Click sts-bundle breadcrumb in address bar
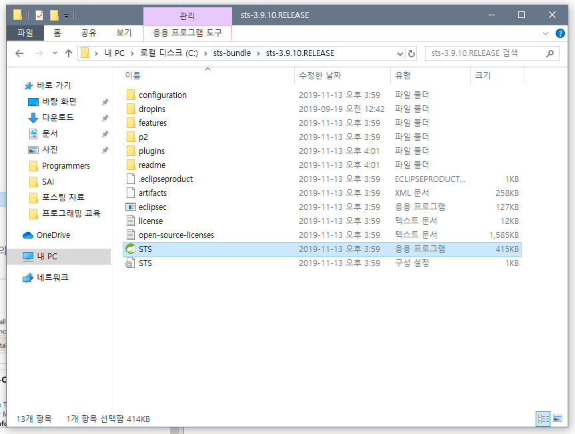The image size is (575, 434). pos(232,53)
